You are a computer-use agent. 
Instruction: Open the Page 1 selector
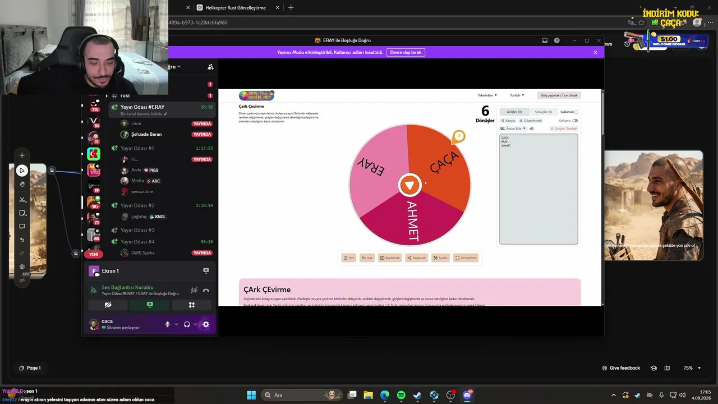click(x=30, y=368)
